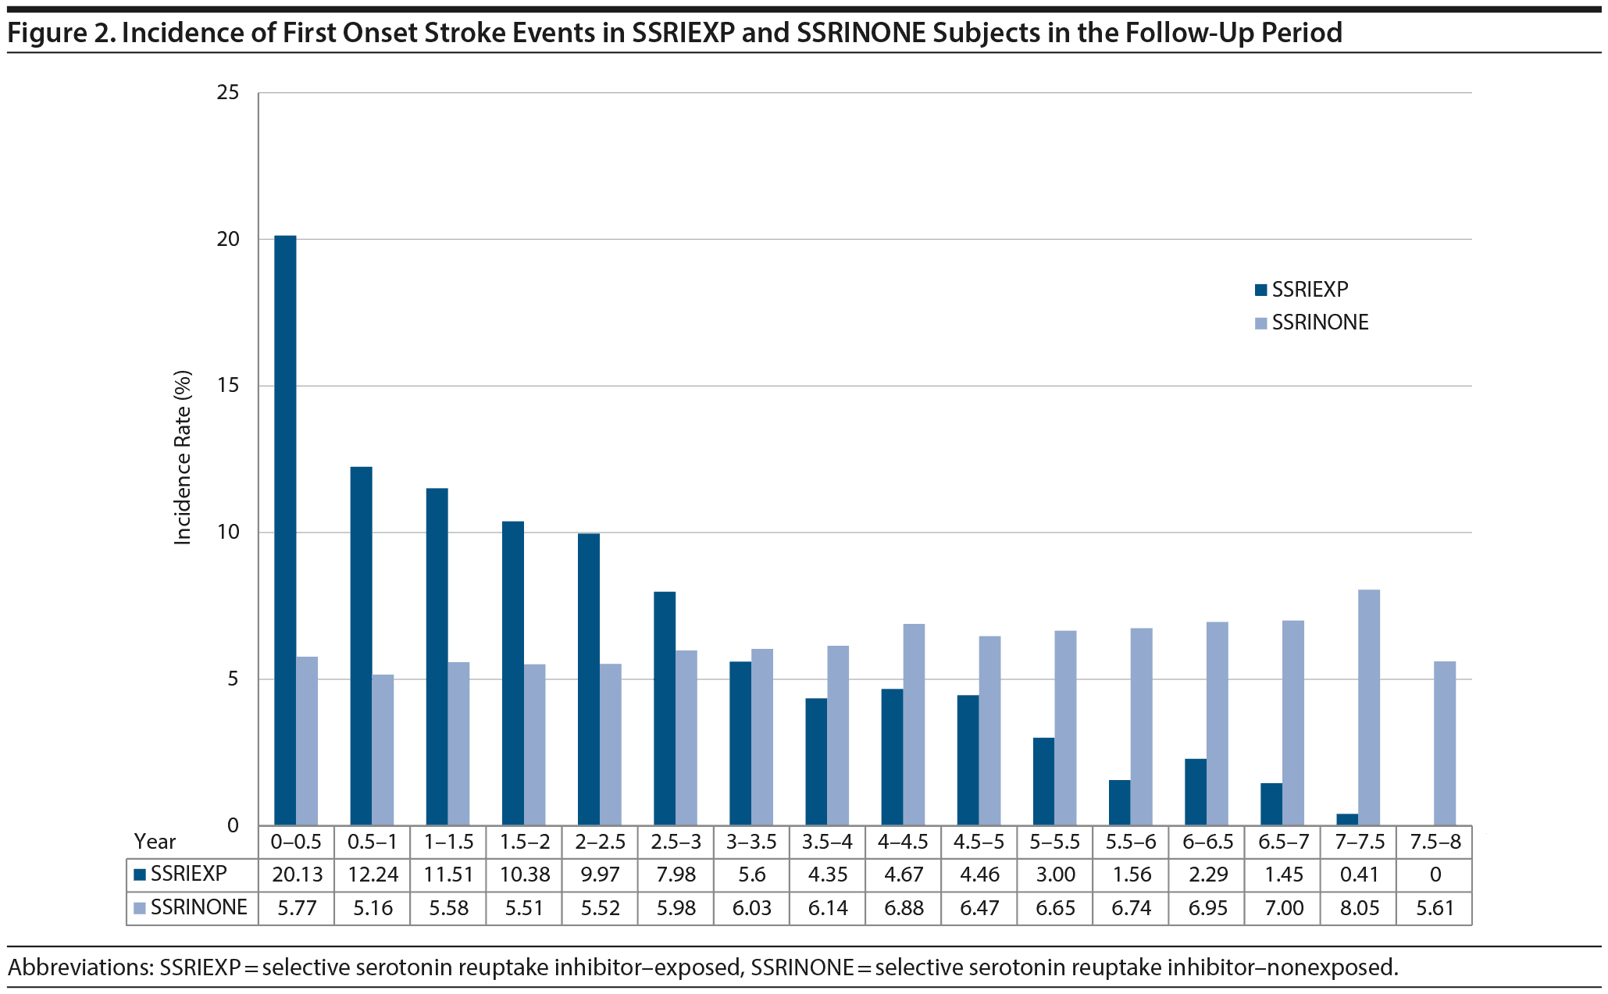Click the Incidence Rate (%) axis label
The image size is (1608, 994).
[x=182, y=458]
